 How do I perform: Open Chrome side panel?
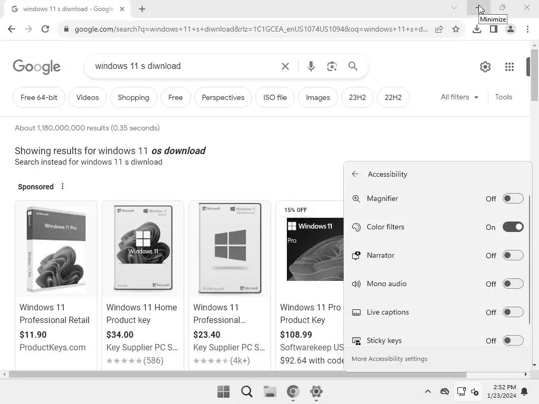[x=494, y=29]
